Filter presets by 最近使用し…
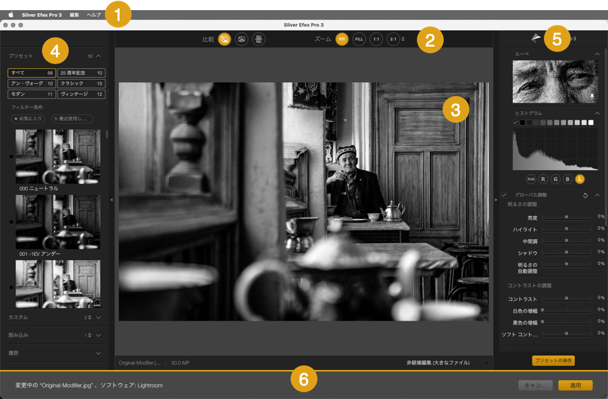 point(72,119)
